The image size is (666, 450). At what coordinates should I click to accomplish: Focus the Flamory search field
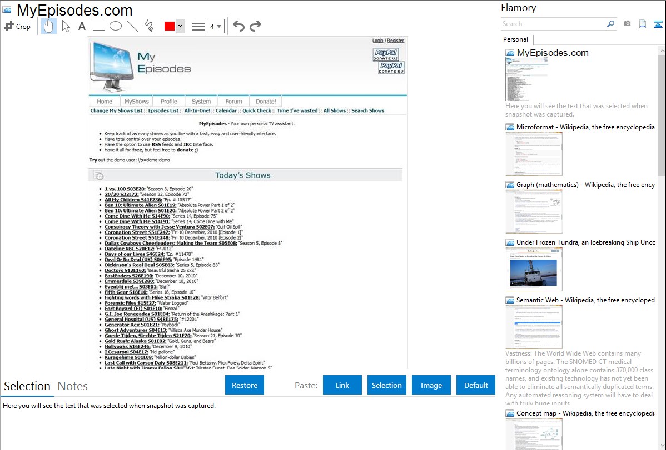tap(554, 24)
